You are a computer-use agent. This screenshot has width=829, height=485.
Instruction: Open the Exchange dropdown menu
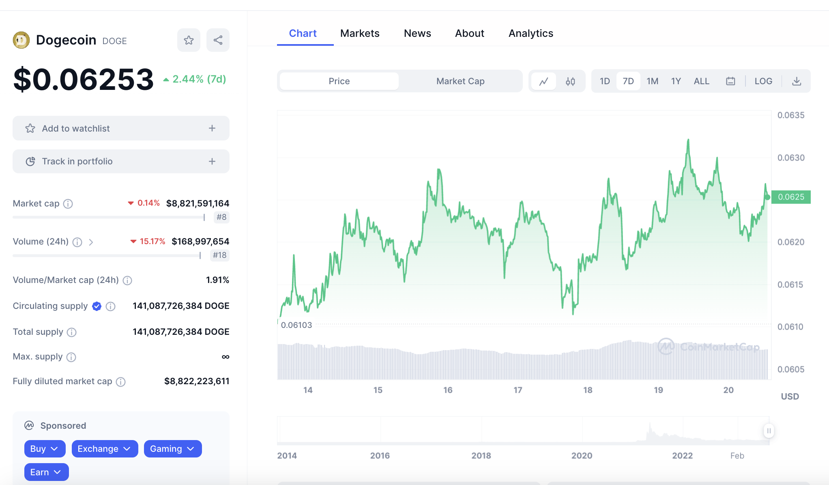click(x=105, y=449)
